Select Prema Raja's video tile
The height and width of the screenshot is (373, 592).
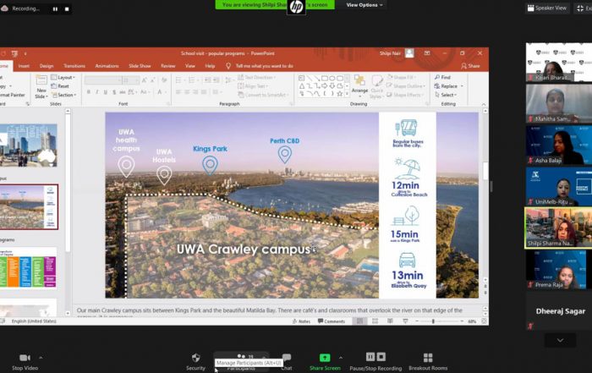click(x=559, y=270)
